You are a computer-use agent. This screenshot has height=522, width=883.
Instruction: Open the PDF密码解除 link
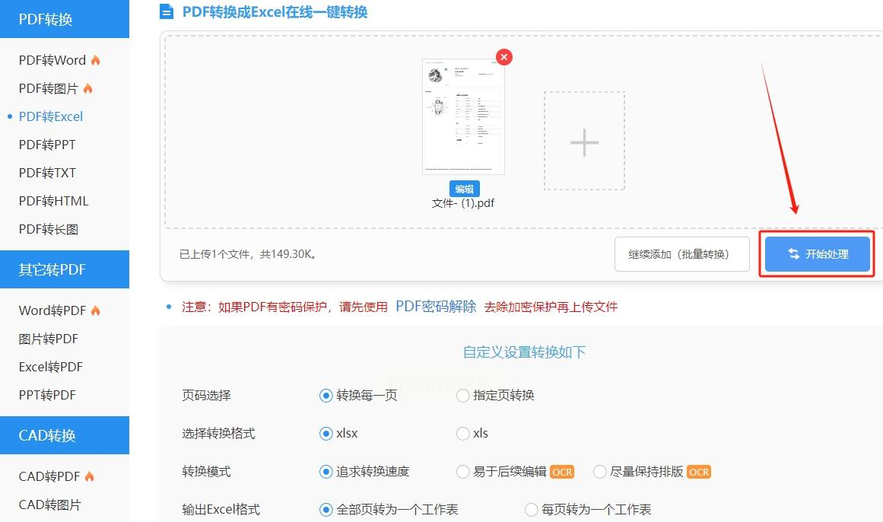click(x=436, y=307)
